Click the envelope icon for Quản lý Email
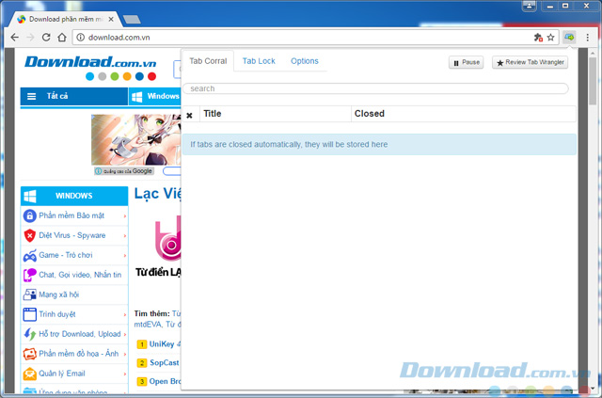The image size is (602, 398). [29, 374]
